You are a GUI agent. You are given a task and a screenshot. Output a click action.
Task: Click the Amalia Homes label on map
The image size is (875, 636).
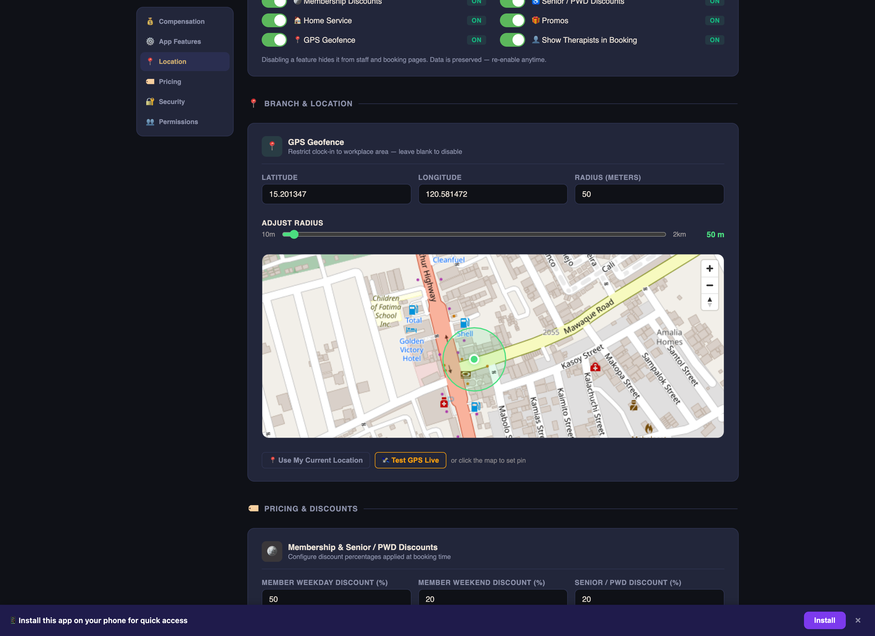(x=669, y=337)
